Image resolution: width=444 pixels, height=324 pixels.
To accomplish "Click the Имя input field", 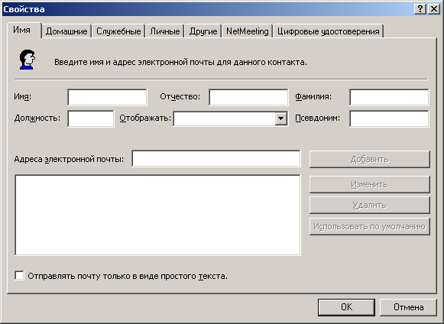I will 107,97.
